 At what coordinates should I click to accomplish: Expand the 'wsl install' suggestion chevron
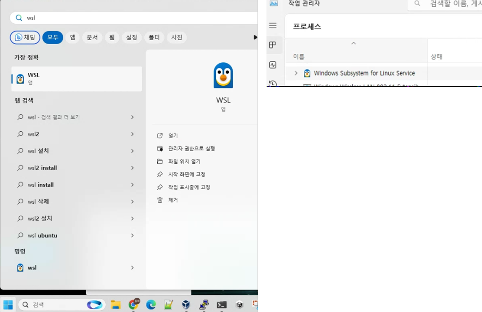tap(133, 185)
